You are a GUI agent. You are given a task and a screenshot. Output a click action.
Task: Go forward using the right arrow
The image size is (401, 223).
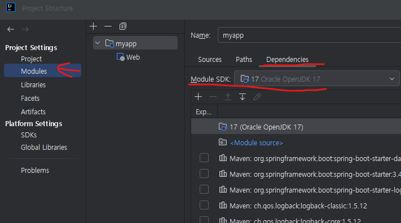pyautogui.click(x=25, y=29)
